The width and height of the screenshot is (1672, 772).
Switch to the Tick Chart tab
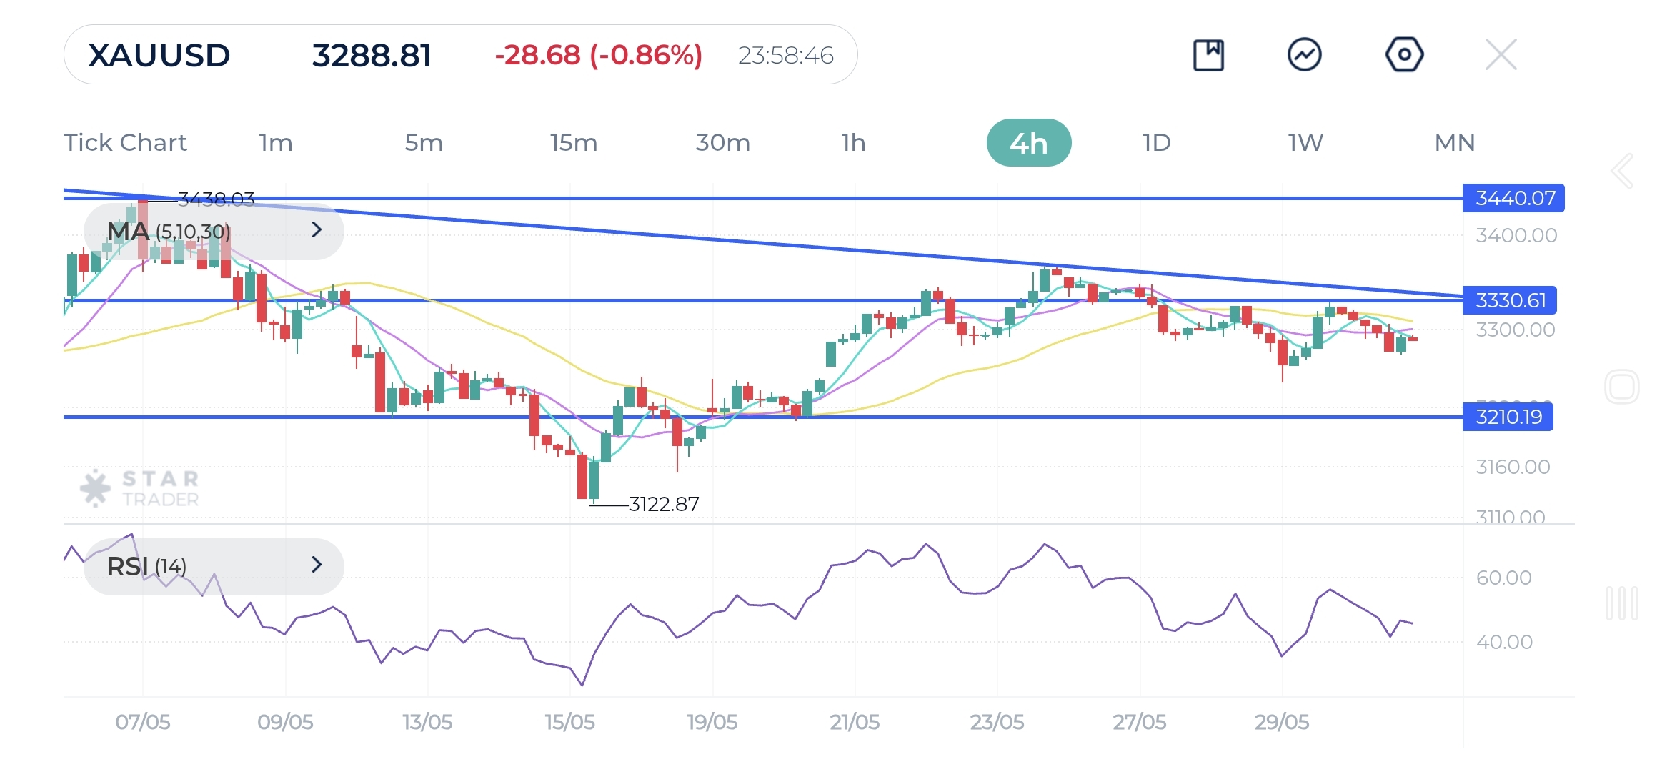tap(125, 142)
